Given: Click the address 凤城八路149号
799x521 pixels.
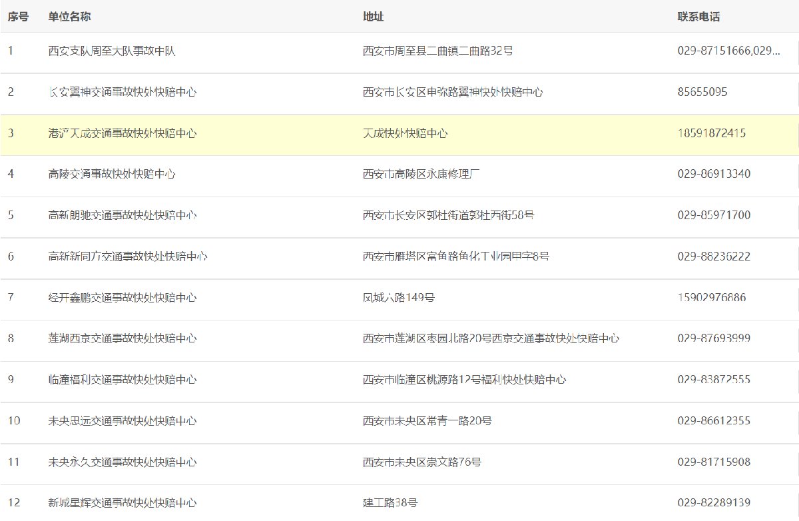Looking at the screenshot, I should point(399,298).
